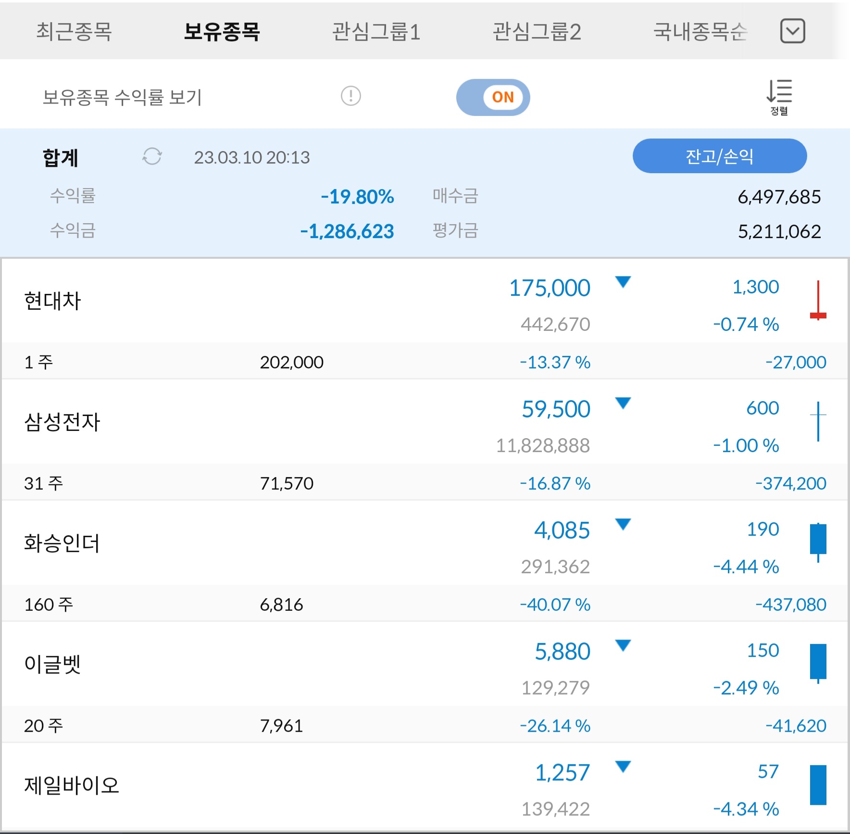Image resolution: width=850 pixels, height=834 pixels.
Task: Click 화승인더 current price 4,085
Action: [x=562, y=531]
